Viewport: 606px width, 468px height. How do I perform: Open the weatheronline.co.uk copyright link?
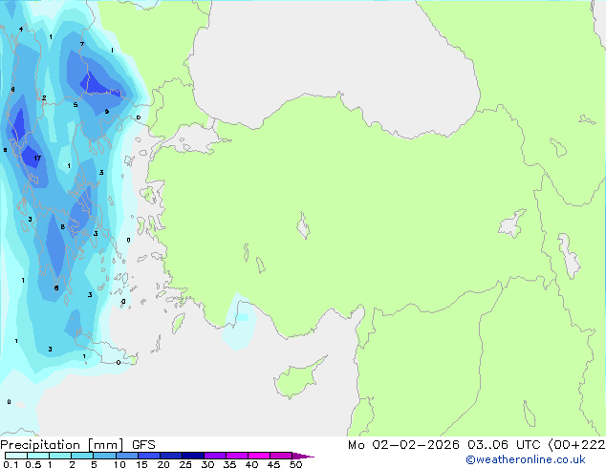click(x=526, y=459)
